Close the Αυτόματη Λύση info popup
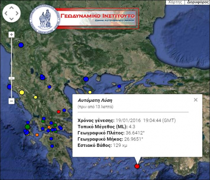210x180 pixels. coord(196,100)
